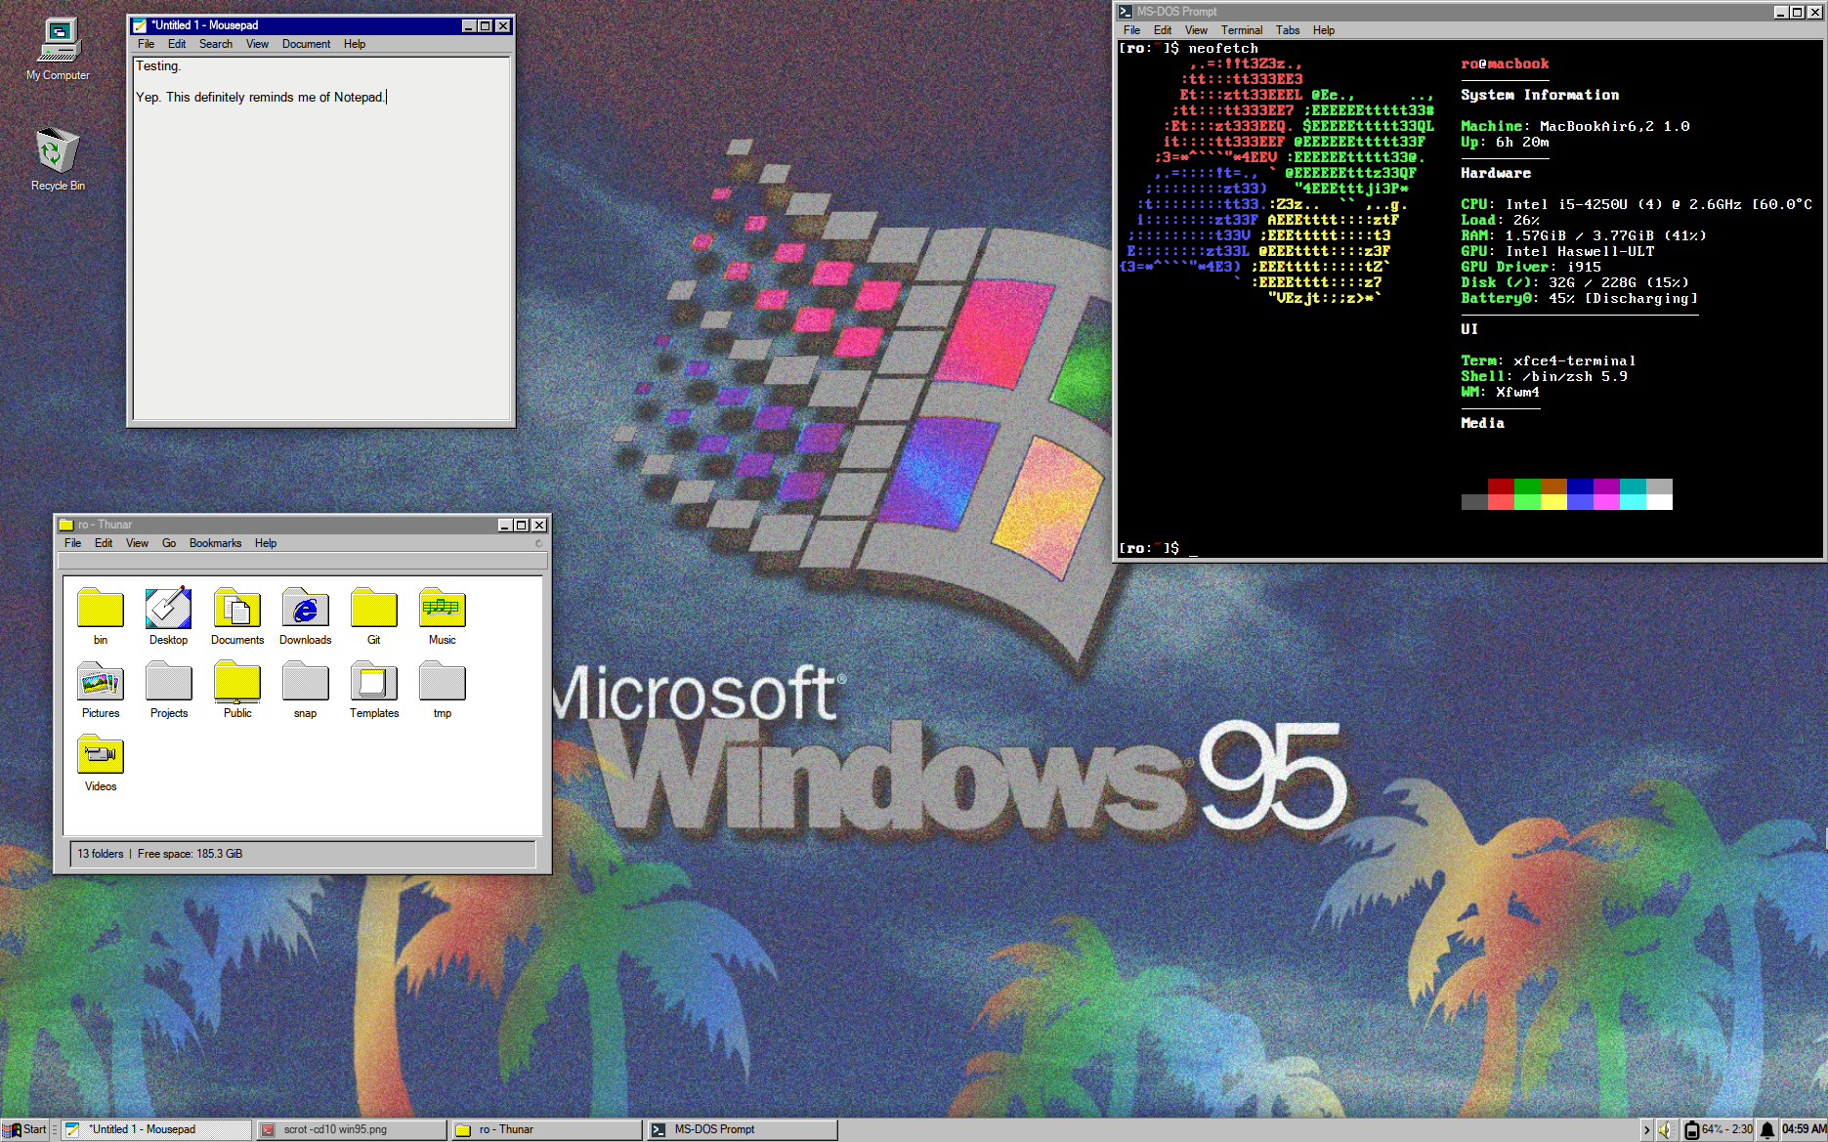This screenshot has height=1142, width=1828.
Task: Open the Thunar Edit menu
Action: pyautogui.click(x=104, y=543)
